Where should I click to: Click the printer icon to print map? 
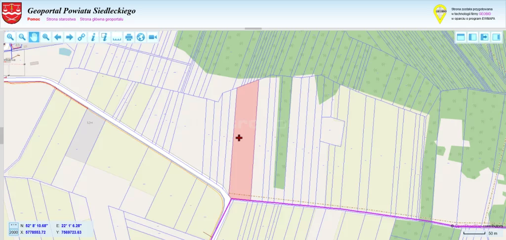(x=129, y=37)
